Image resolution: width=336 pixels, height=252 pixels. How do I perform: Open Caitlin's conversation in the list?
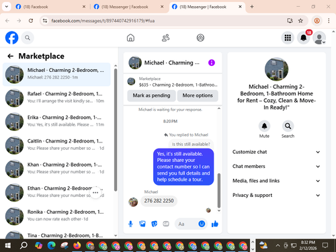56,145
